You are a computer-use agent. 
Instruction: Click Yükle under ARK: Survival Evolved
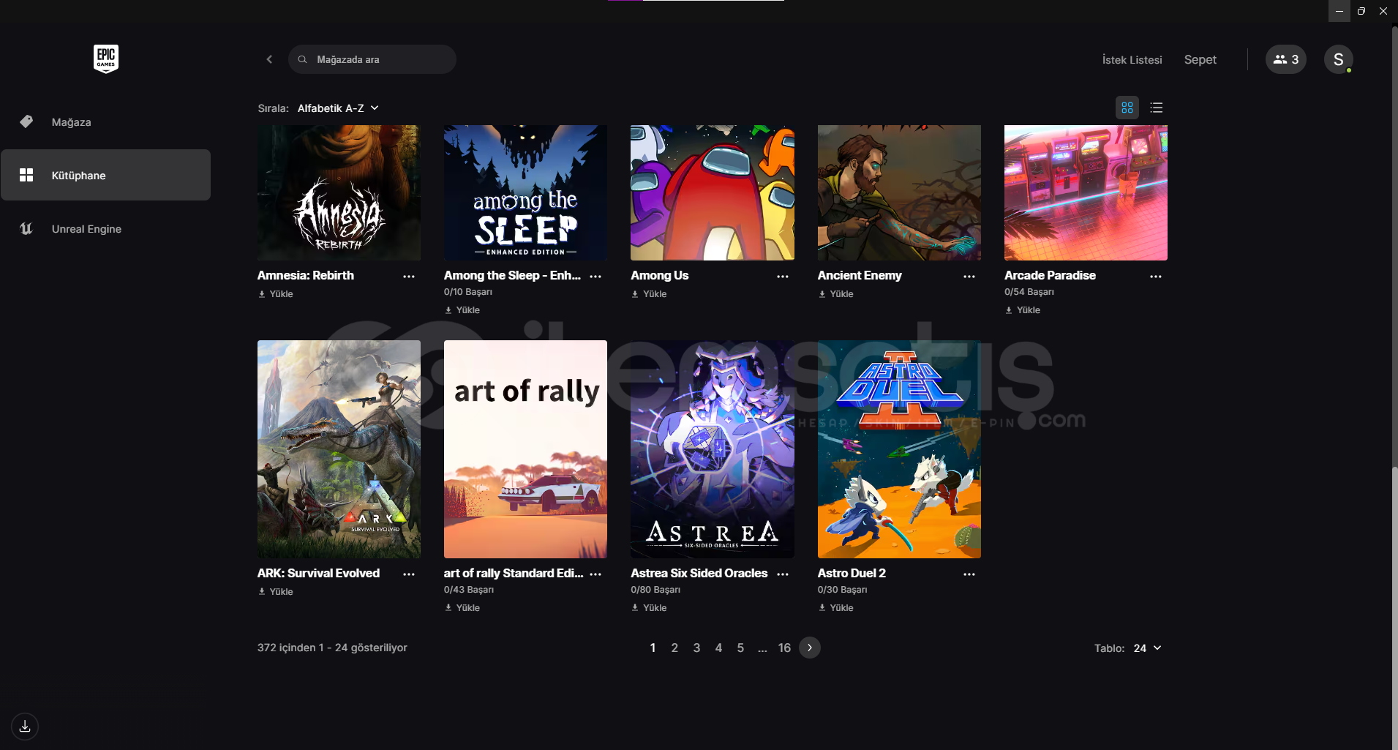tap(276, 592)
